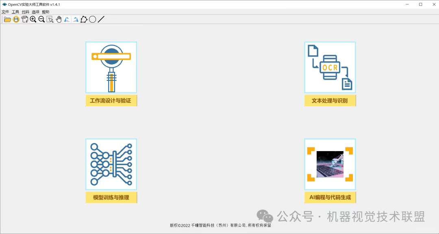Open the 选项 menu
Image resolution: width=439 pixels, height=234 pixels.
point(36,11)
